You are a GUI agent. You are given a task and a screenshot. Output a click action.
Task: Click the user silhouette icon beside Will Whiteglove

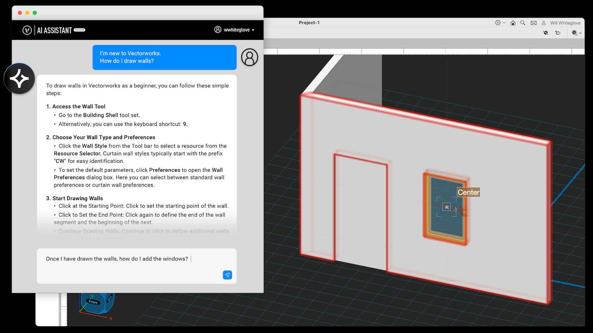click(x=544, y=23)
